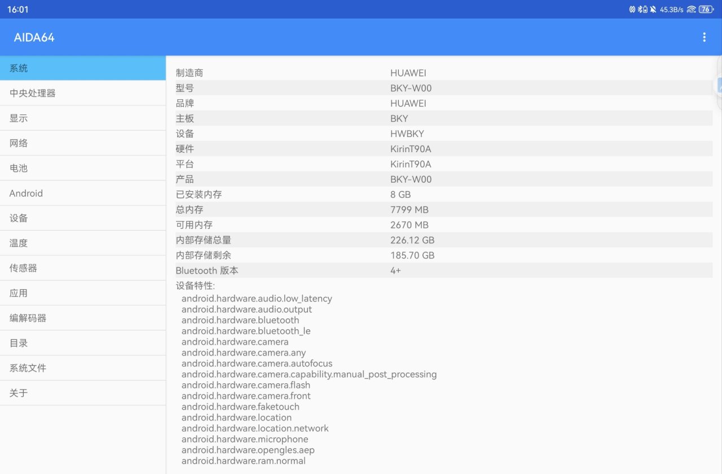
Task: Click android.hardware.camera entry
Action: [235, 342]
